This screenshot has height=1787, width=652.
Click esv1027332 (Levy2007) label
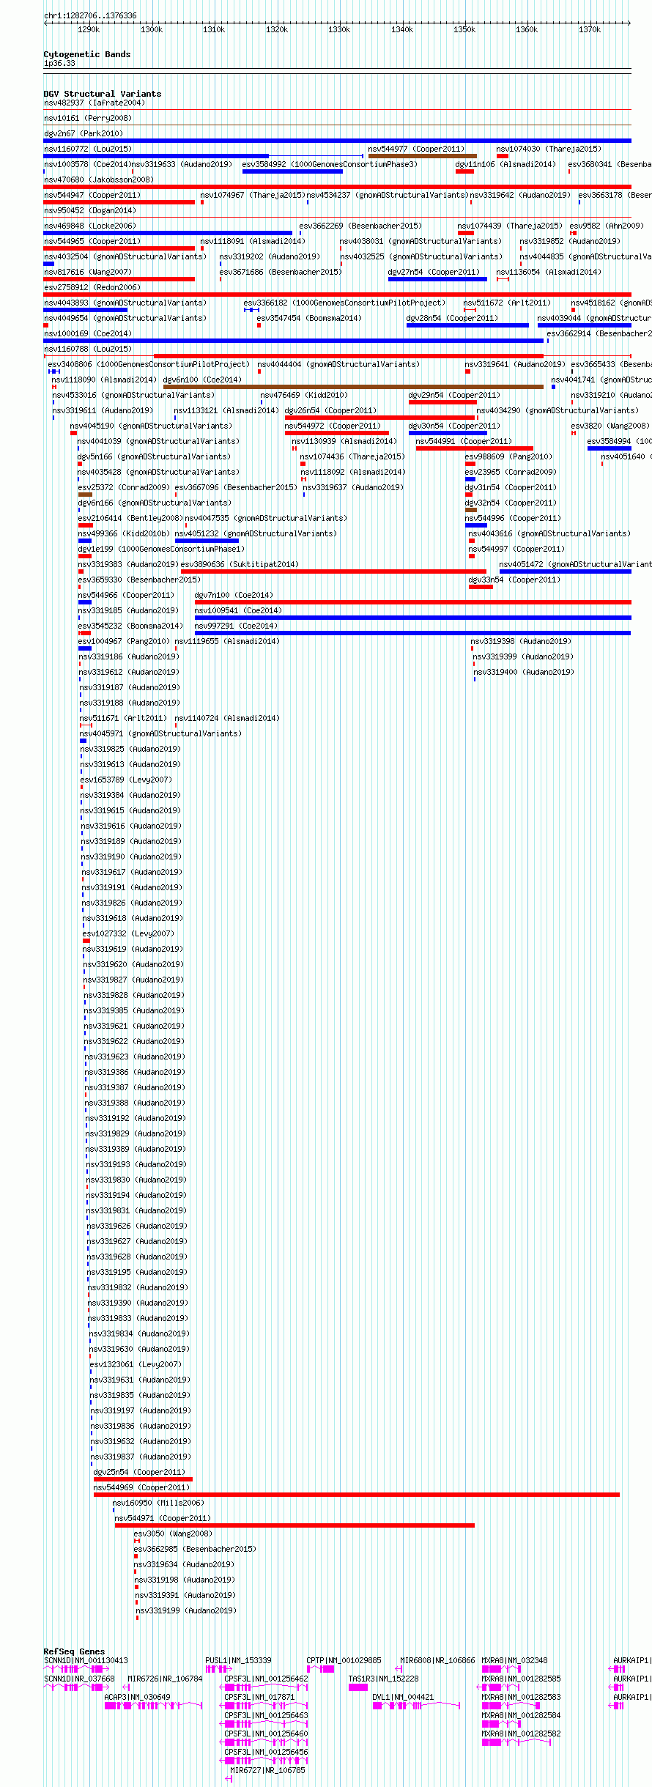129,934
